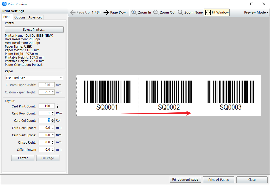
Task: Increase Card Col Count stepper
Action: click(x=53, y=119)
